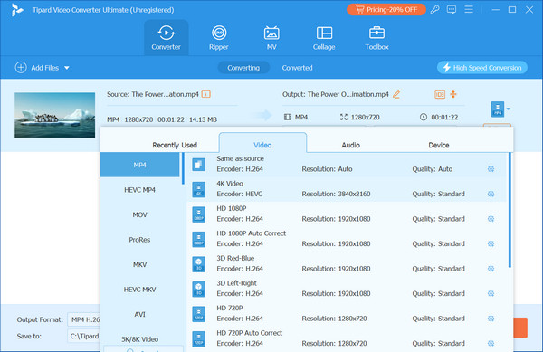
Task: Select HD 1080P Auto Correct preset
Action: pos(347,239)
